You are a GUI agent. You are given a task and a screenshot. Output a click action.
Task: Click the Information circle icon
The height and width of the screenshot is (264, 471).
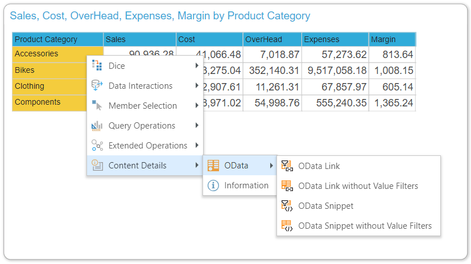[x=213, y=185]
